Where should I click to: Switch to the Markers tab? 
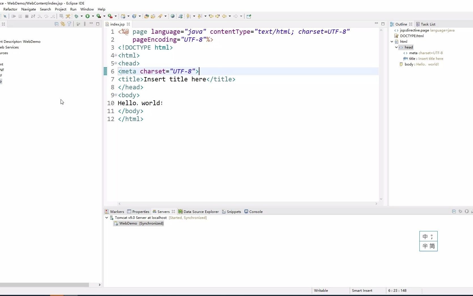[x=114, y=212]
